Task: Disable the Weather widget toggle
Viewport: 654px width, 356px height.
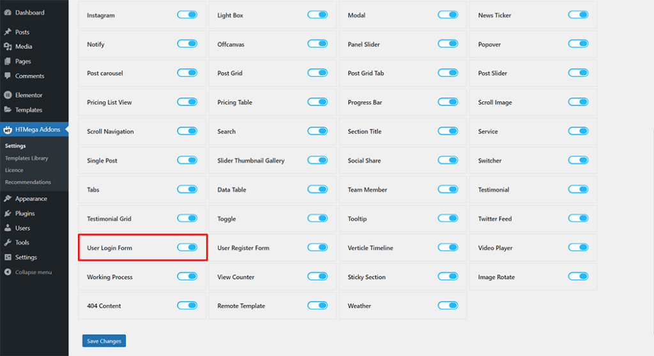Action: [448, 305]
